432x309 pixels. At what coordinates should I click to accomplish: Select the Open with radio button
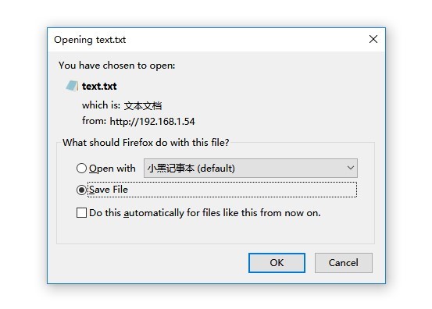[81, 168]
